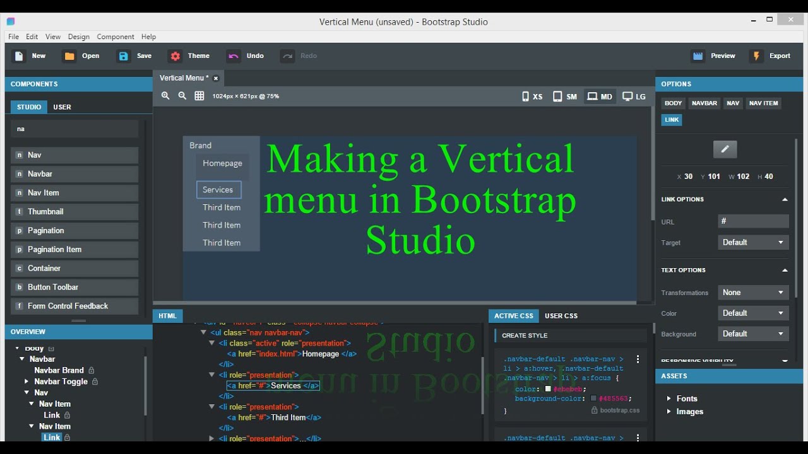Select the BODY breadcrumb button
The width and height of the screenshot is (808, 454).
[674, 103]
